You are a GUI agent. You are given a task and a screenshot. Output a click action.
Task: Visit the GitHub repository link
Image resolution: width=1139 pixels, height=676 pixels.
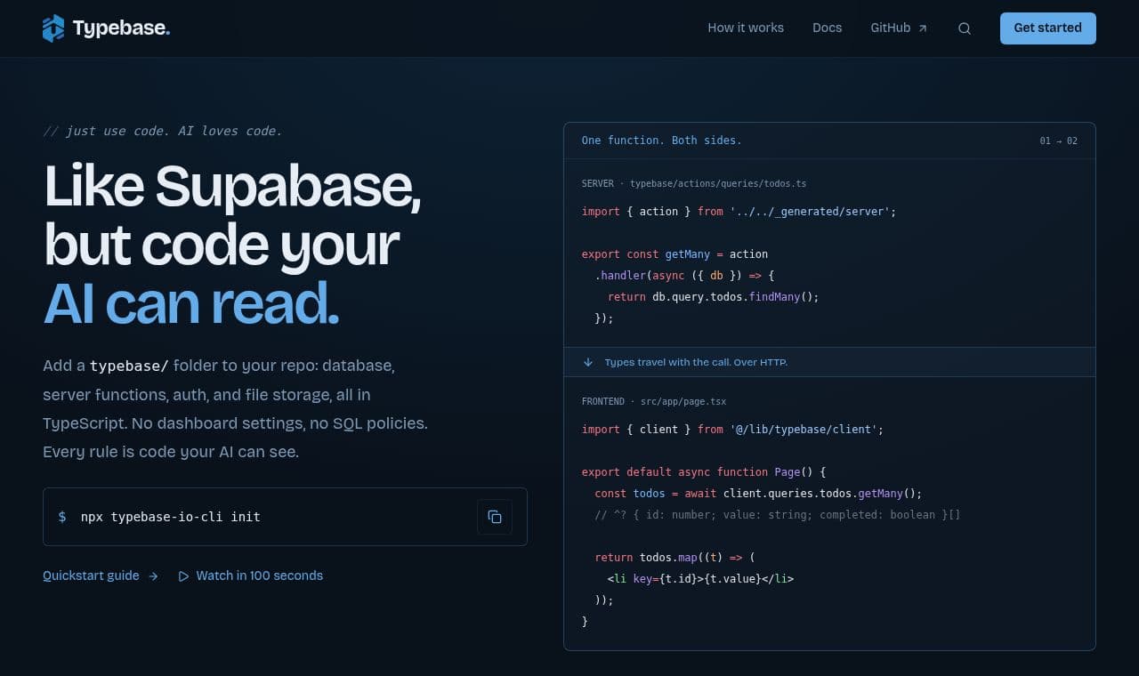[899, 28]
